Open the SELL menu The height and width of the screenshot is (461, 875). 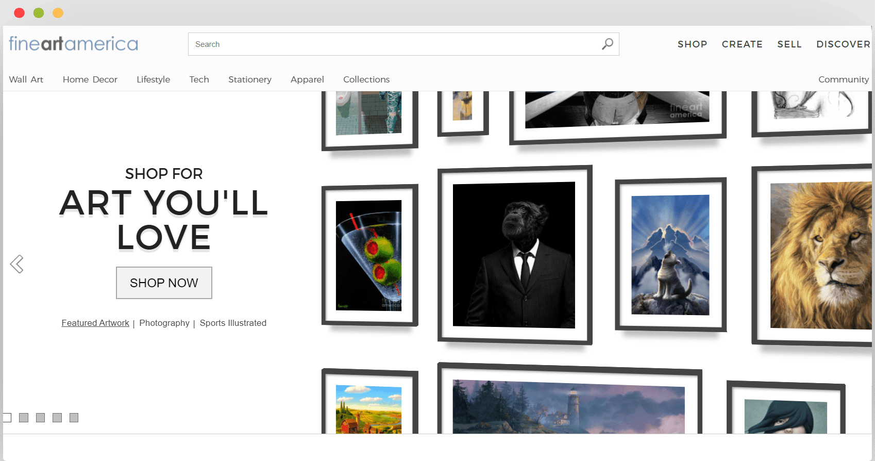coord(789,44)
